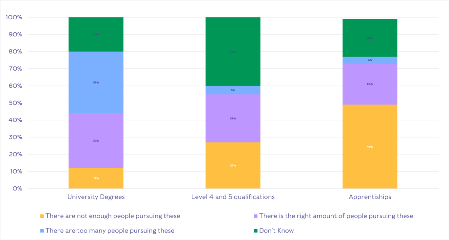This screenshot has height=240, width=449.
Task: Select the University Degrees axis label
Action: click(96, 197)
